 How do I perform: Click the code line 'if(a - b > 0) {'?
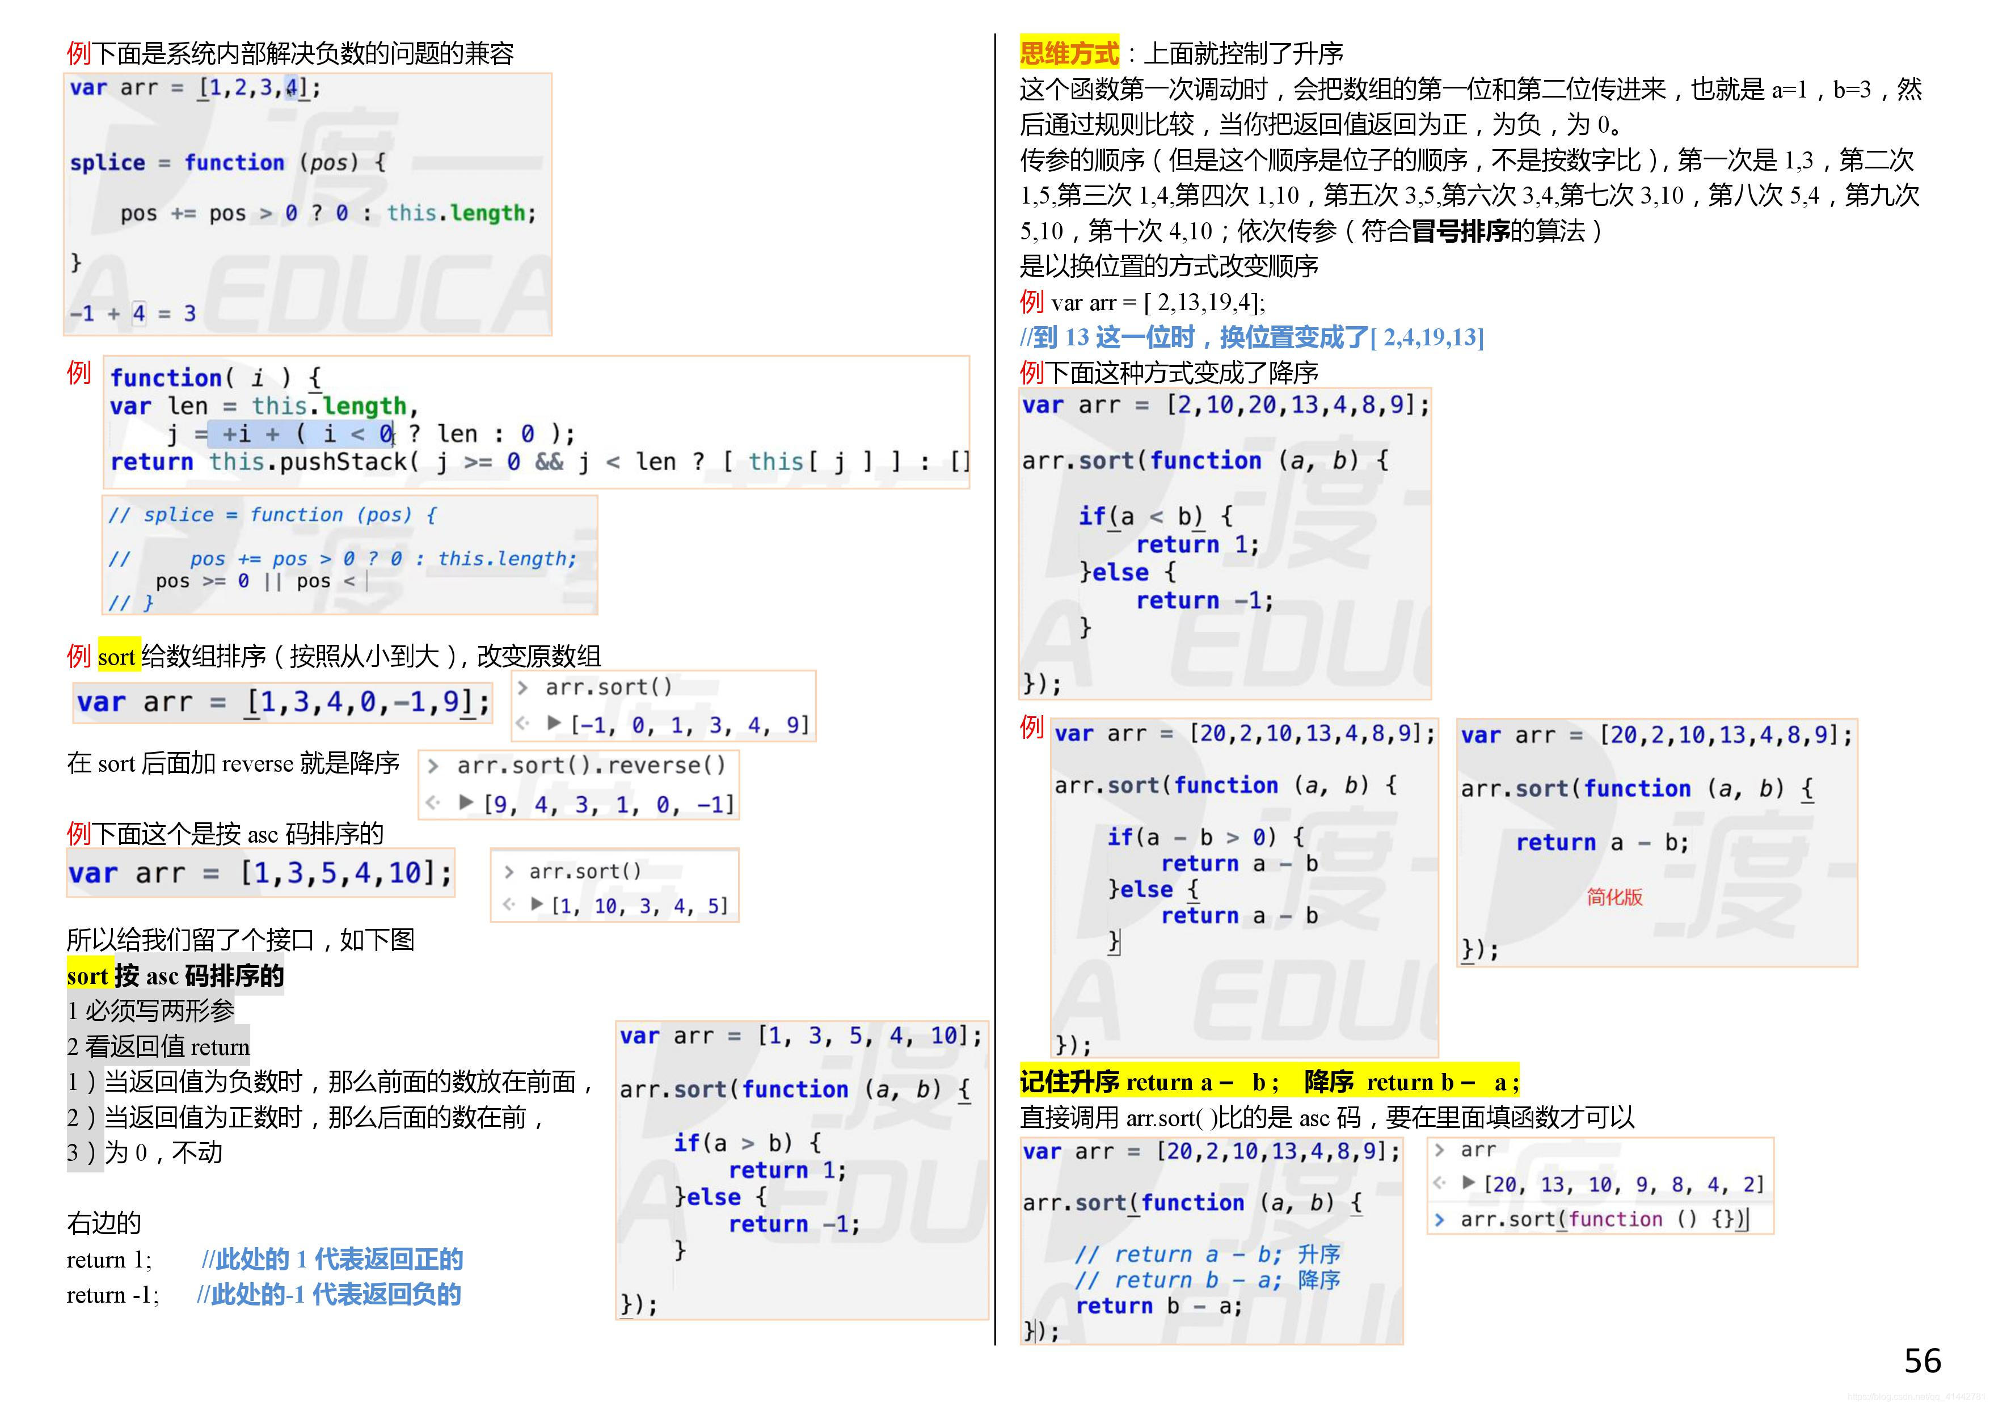[1205, 837]
